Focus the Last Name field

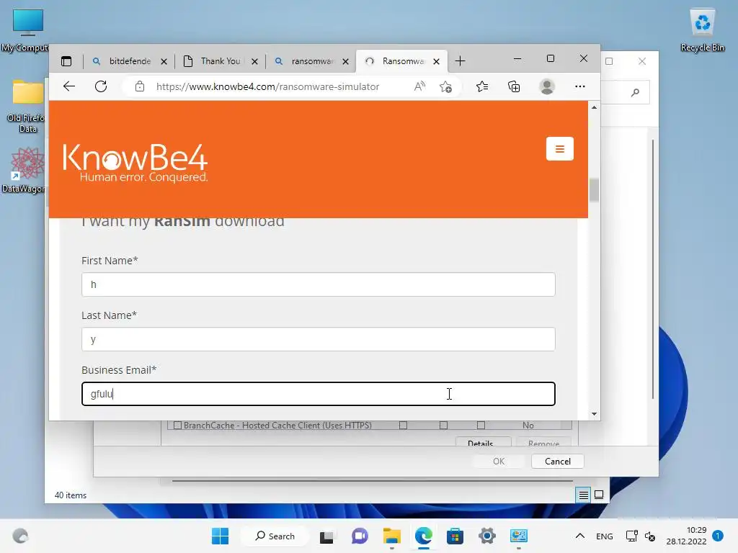click(318, 339)
